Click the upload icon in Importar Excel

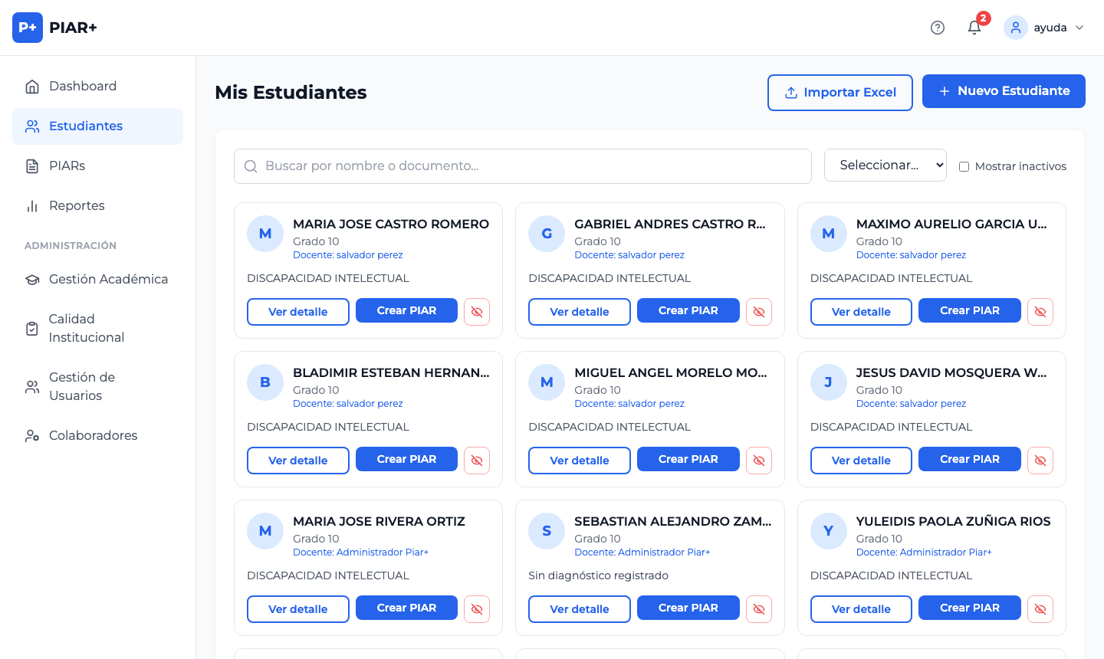791,93
